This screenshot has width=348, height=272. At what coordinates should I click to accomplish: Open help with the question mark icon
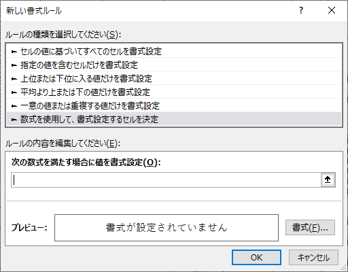click(301, 10)
